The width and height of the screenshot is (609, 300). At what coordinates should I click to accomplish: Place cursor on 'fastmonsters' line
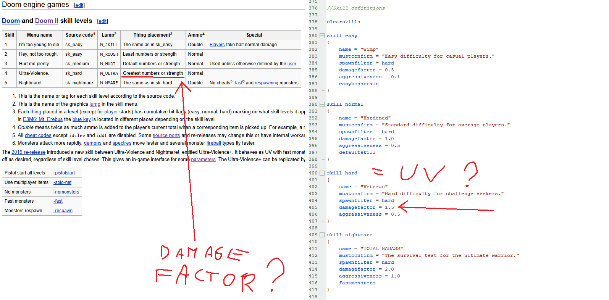pyautogui.click(x=357, y=283)
